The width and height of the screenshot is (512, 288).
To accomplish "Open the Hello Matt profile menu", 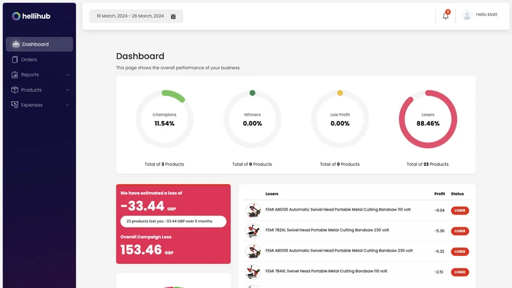I will click(486, 15).
